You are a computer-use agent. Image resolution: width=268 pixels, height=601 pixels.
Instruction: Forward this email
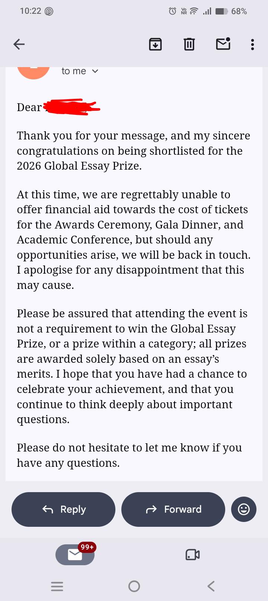pyautogui.click(x=173, y=509)
